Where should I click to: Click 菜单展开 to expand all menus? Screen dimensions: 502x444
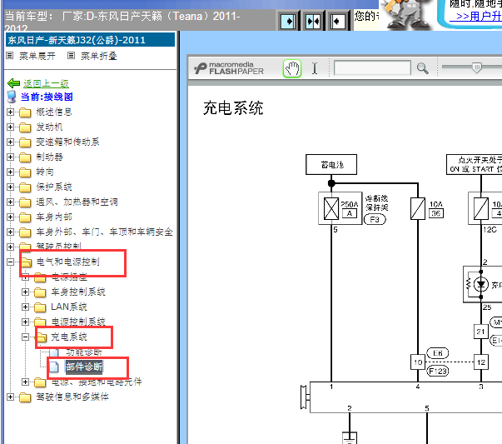pos(37,56)
